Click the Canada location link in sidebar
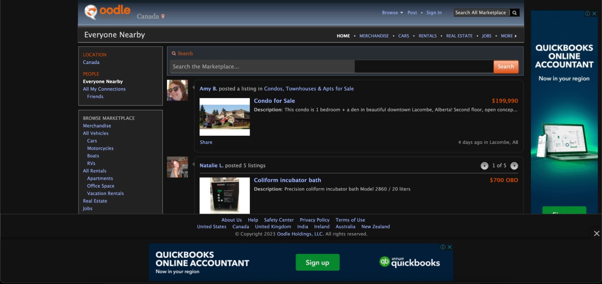 91,62
